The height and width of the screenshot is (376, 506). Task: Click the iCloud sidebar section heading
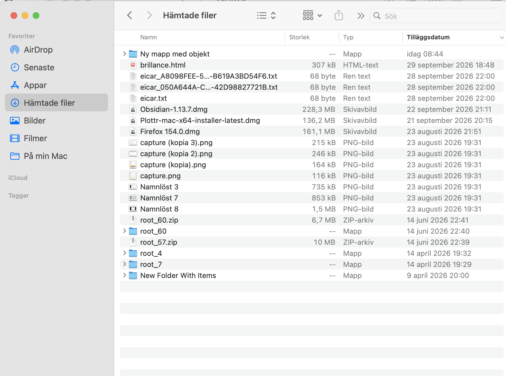[18, 178]
